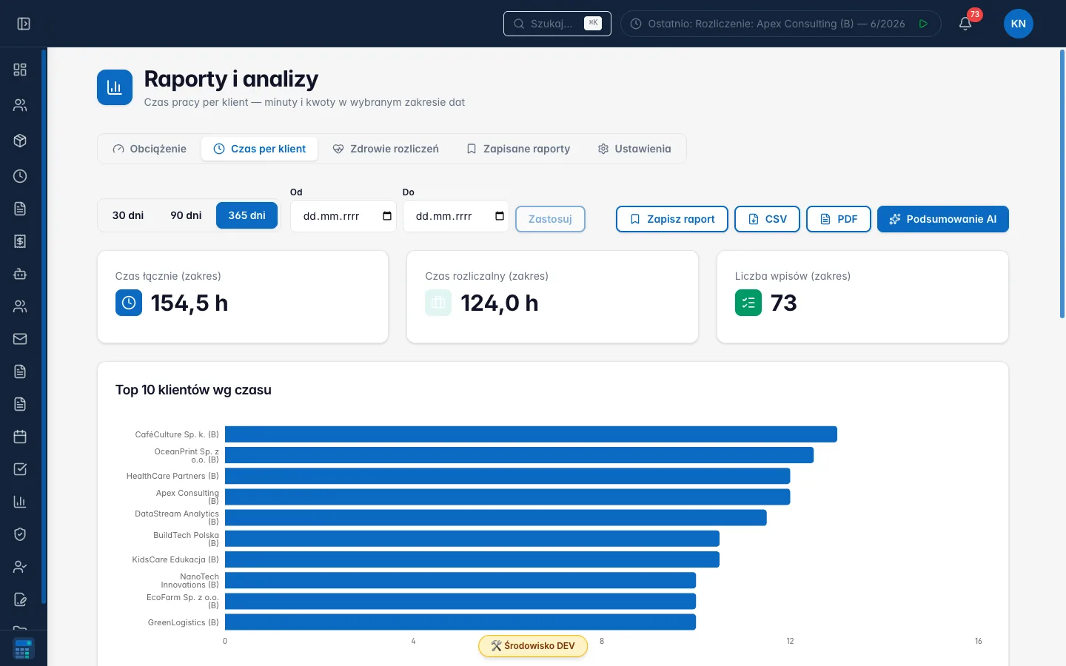Open the bar chart reports icon in sidebar
This screenshot has height=666, width=1066.
click(x=20, y=502)
